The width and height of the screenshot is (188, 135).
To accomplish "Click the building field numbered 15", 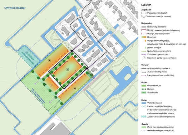I will tap(75, 89).
